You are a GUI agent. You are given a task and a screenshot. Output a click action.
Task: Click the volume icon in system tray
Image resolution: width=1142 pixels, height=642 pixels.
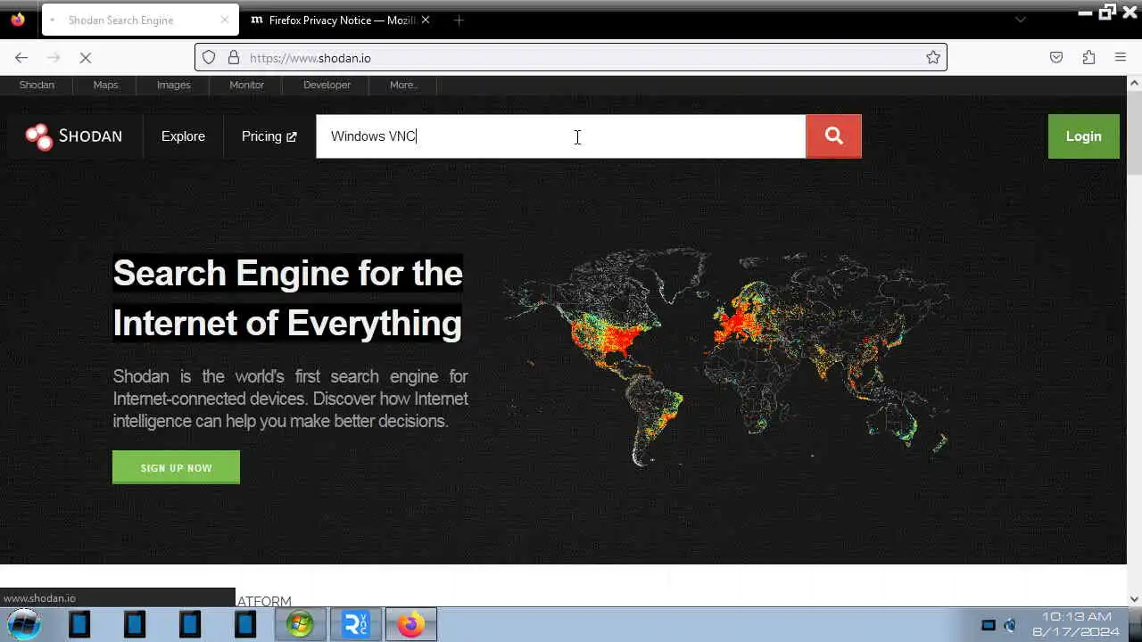[1010, 625]
